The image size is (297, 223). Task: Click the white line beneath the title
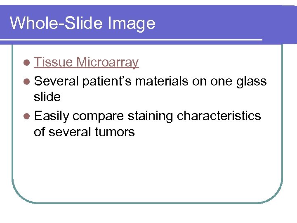pos(132,40)
